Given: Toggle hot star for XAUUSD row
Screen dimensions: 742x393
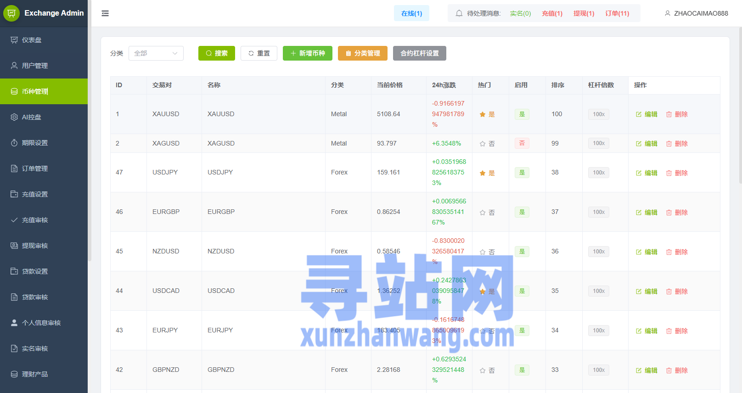Looking at the screenshot, I should click(483, 114).
